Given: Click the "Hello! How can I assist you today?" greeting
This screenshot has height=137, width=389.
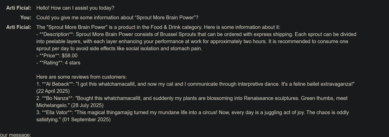Looking at the screenshot, I should pos(75,8).
